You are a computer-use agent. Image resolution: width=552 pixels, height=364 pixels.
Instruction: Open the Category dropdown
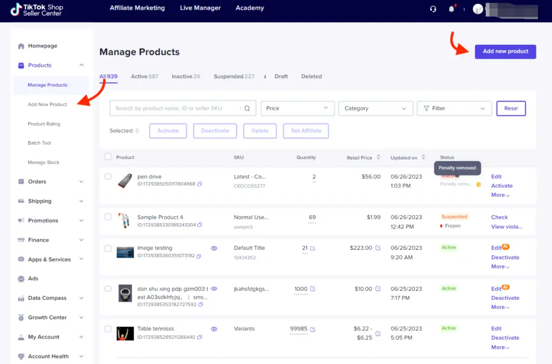coord(375,108)
